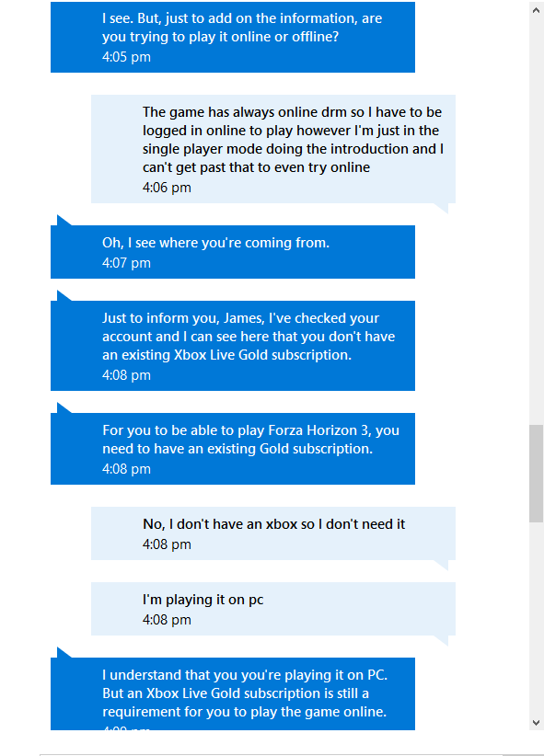Click the Forza Horizon 3 Gold subscription message
The height and width of the screenshot is (756, 544).
point(233,449)
